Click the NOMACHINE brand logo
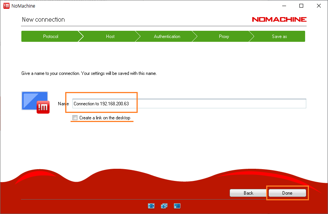 coord(279,19)
